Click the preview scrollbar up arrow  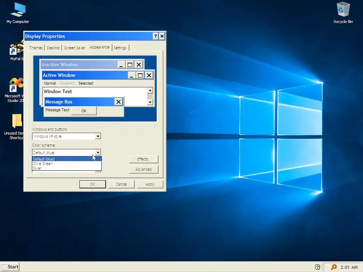pos(150,90)
